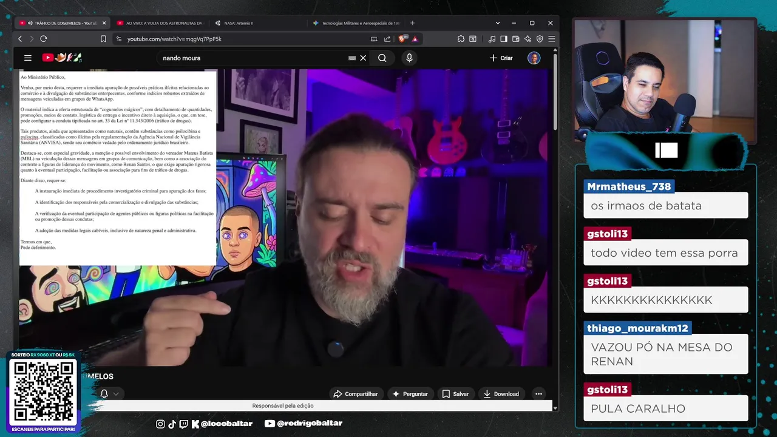
Task: Go to the YouTube home logo
Action: click(62, 58)
